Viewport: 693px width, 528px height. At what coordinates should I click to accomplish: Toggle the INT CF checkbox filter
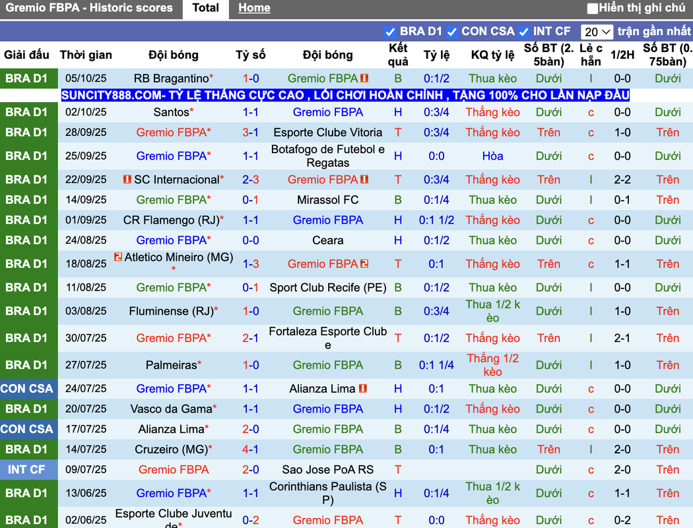tap(524, 32)
